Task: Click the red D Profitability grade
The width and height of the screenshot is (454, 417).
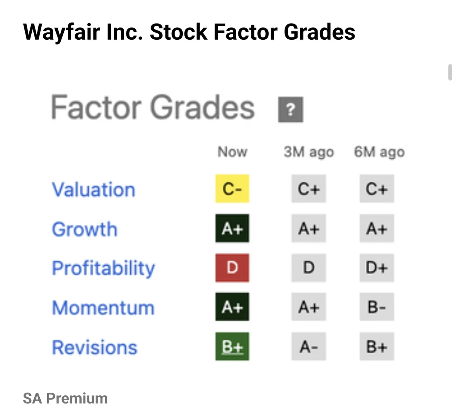Action: (x=232, y=268)
